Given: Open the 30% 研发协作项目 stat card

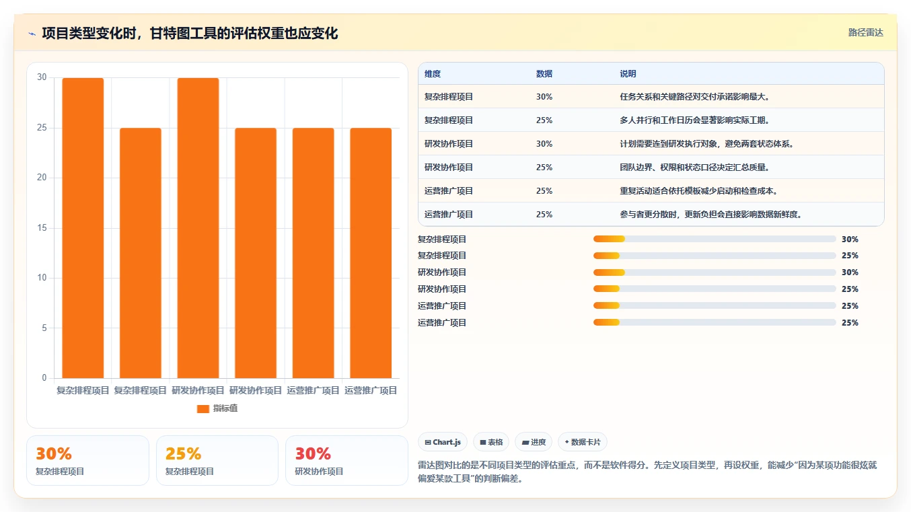Looking at the screenshot, I should (347, 460).
